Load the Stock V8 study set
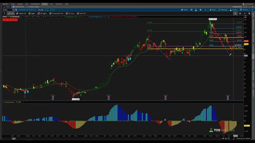 81,13
